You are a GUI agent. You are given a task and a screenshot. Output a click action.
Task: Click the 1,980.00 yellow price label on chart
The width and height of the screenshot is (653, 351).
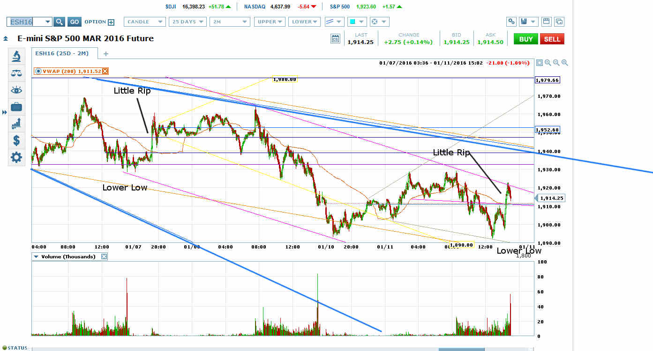[x=285, y=79]
